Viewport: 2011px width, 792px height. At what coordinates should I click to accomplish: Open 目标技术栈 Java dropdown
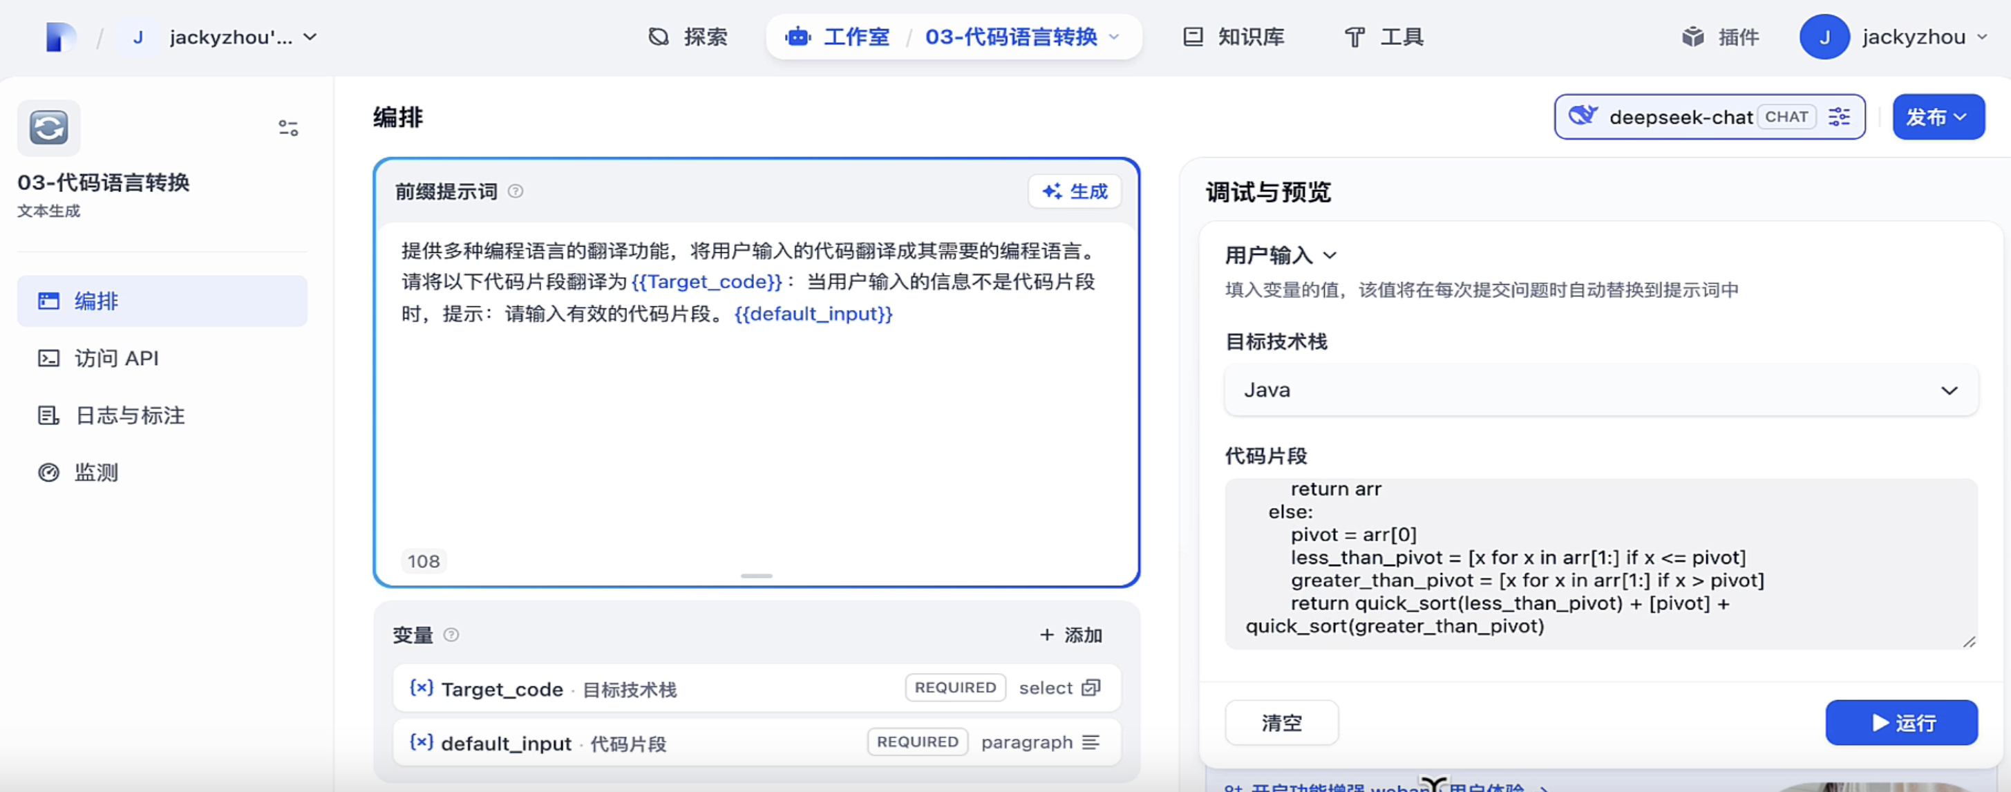1601,390
